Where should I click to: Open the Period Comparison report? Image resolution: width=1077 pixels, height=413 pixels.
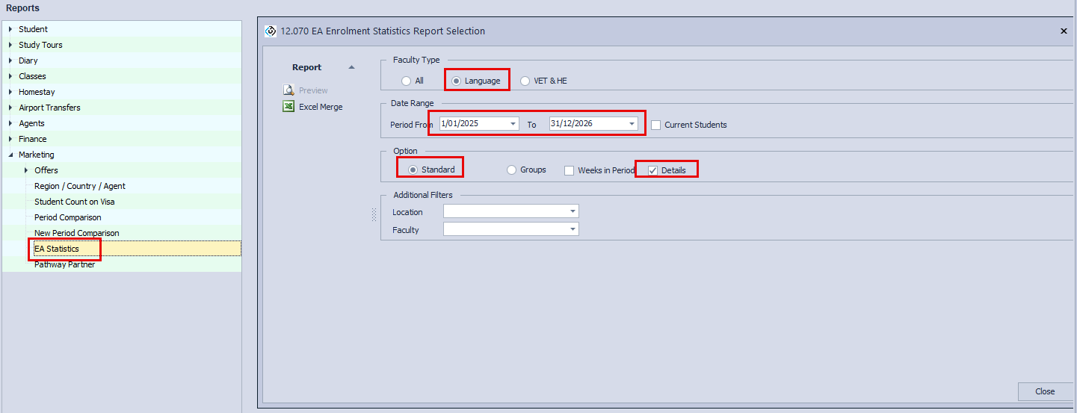pyautogui.click(x=67, y=217)
